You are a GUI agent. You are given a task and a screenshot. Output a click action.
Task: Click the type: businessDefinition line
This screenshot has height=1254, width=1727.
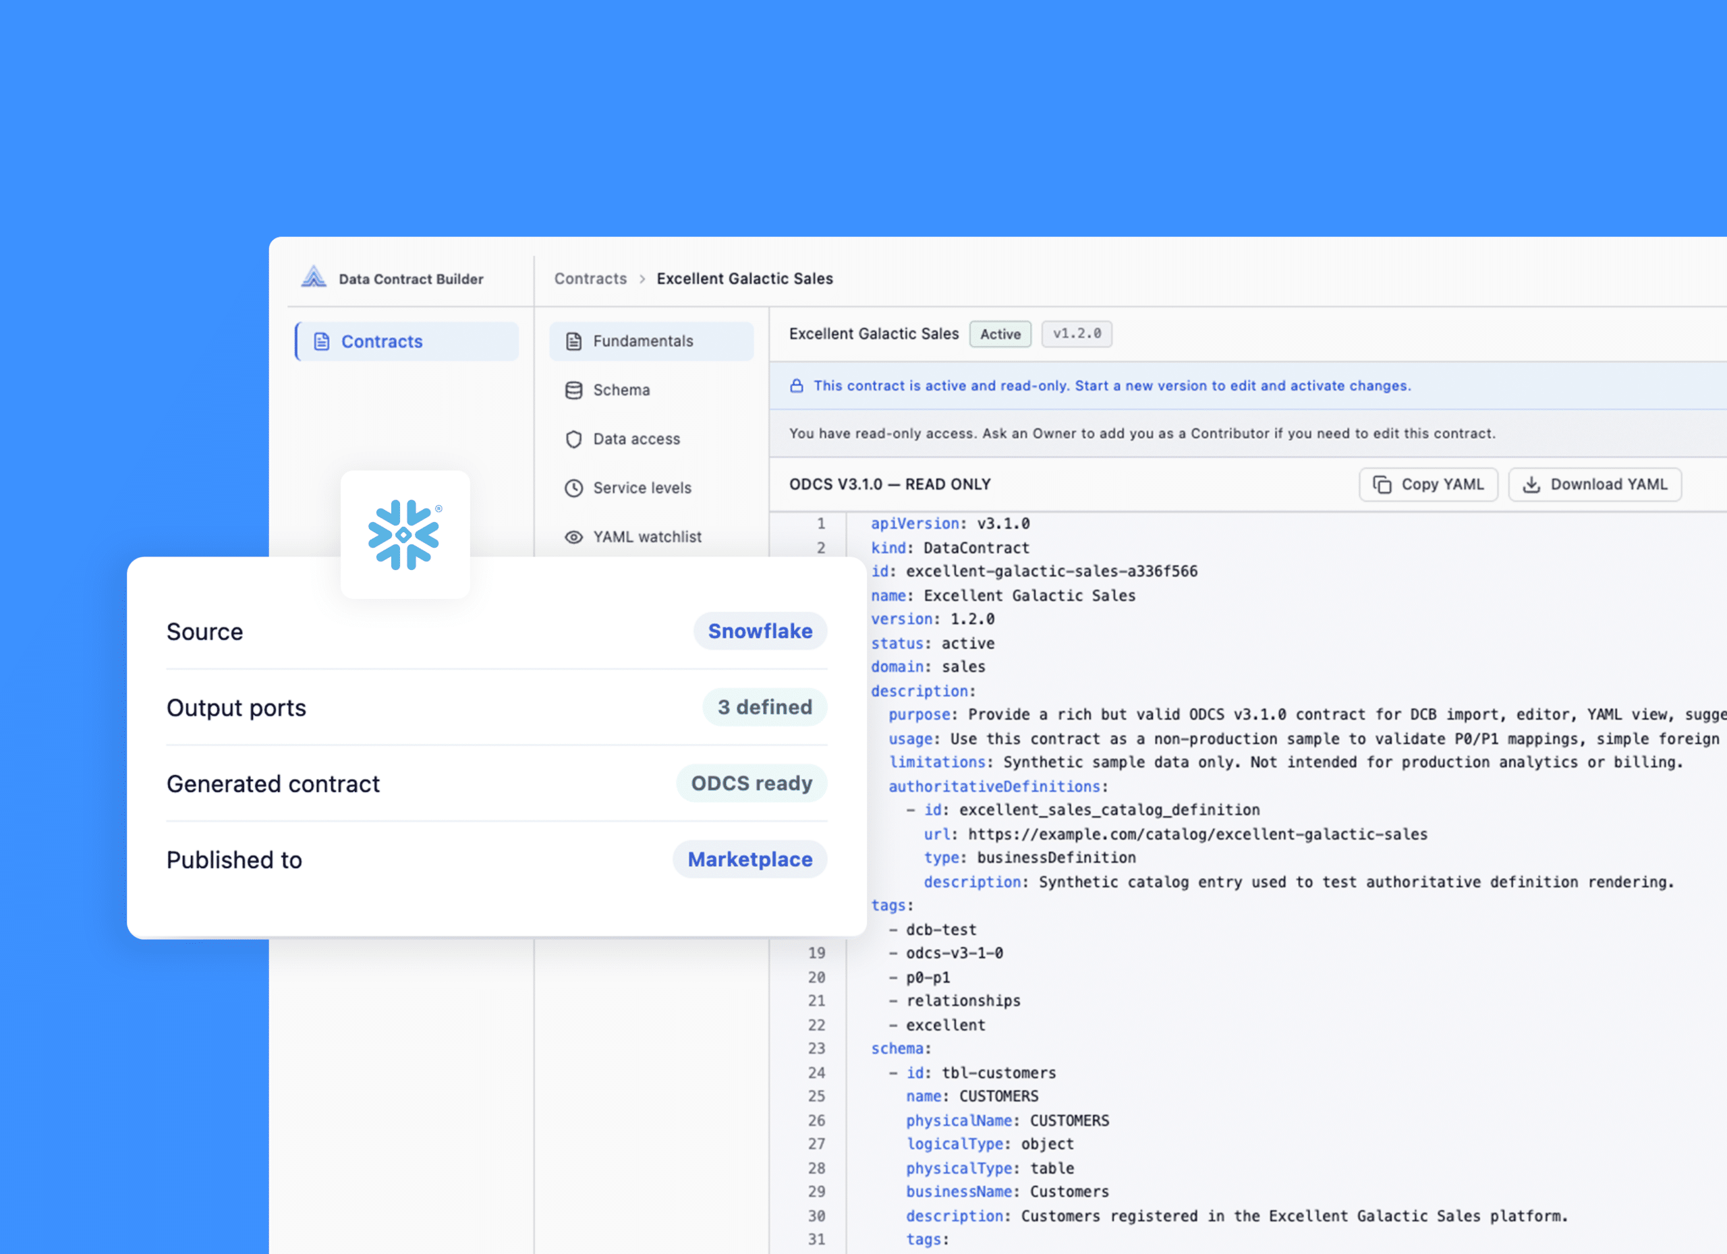pyautogui.click(x=1029, y=858)
